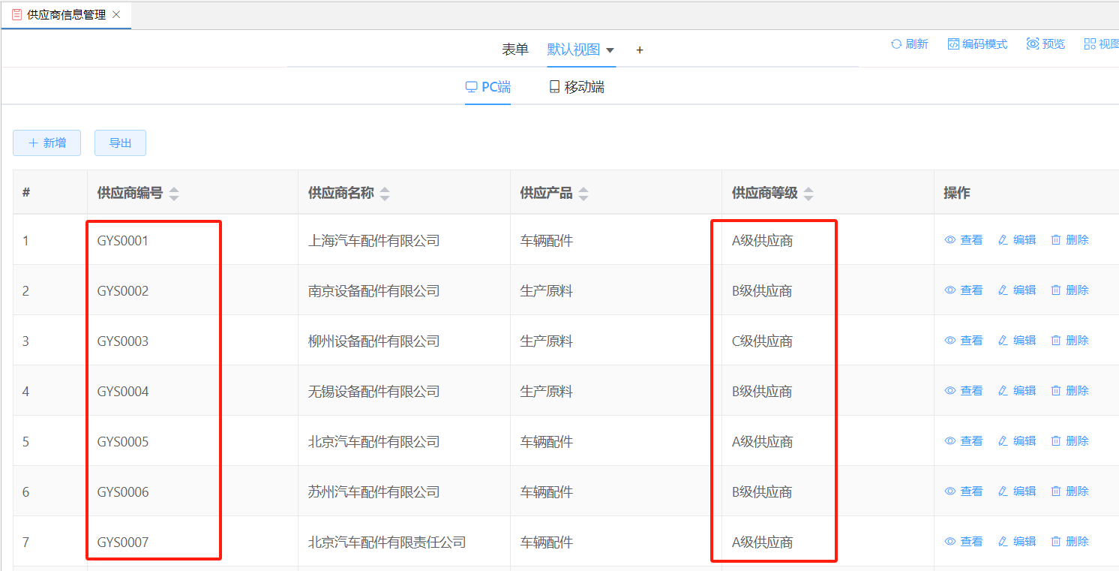Sort arrows next to 供应产品 header

pos(583,194)
